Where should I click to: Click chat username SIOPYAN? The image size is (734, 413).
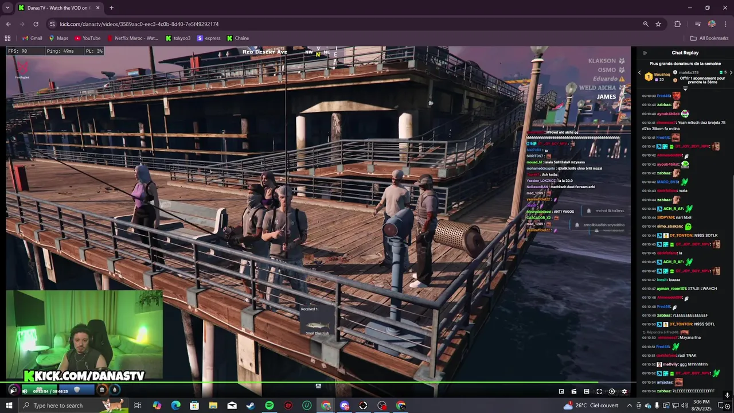(x=666, y=217)
